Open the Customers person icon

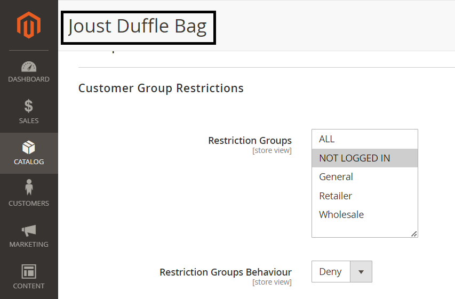(29, 188)
